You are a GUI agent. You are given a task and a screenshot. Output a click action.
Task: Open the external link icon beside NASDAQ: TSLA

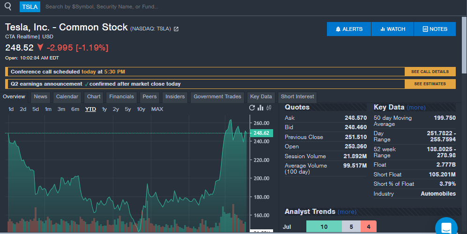(x=176, y=29)
